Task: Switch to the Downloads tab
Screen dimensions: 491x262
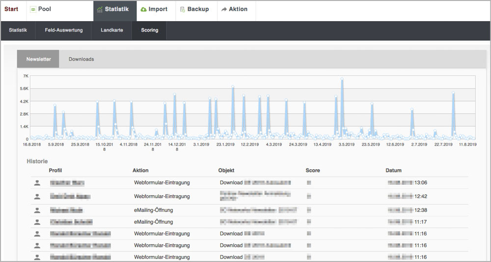Action: (x=81, y=59)
